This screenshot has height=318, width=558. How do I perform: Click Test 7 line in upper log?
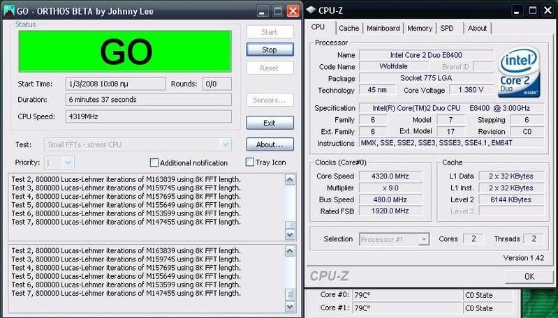[x=126, y=222]
